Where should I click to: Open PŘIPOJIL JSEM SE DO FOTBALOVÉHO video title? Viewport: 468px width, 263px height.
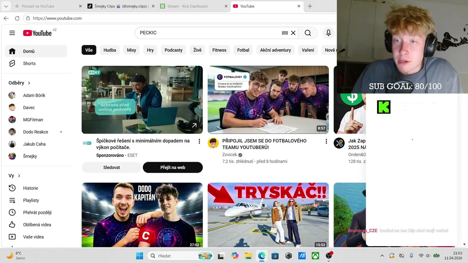(x=264, y=144)
